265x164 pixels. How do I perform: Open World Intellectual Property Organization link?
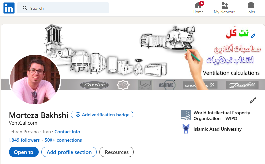222,116
